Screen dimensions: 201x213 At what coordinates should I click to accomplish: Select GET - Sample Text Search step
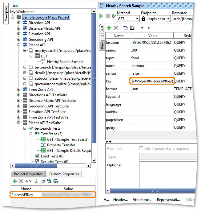point(68,139)
